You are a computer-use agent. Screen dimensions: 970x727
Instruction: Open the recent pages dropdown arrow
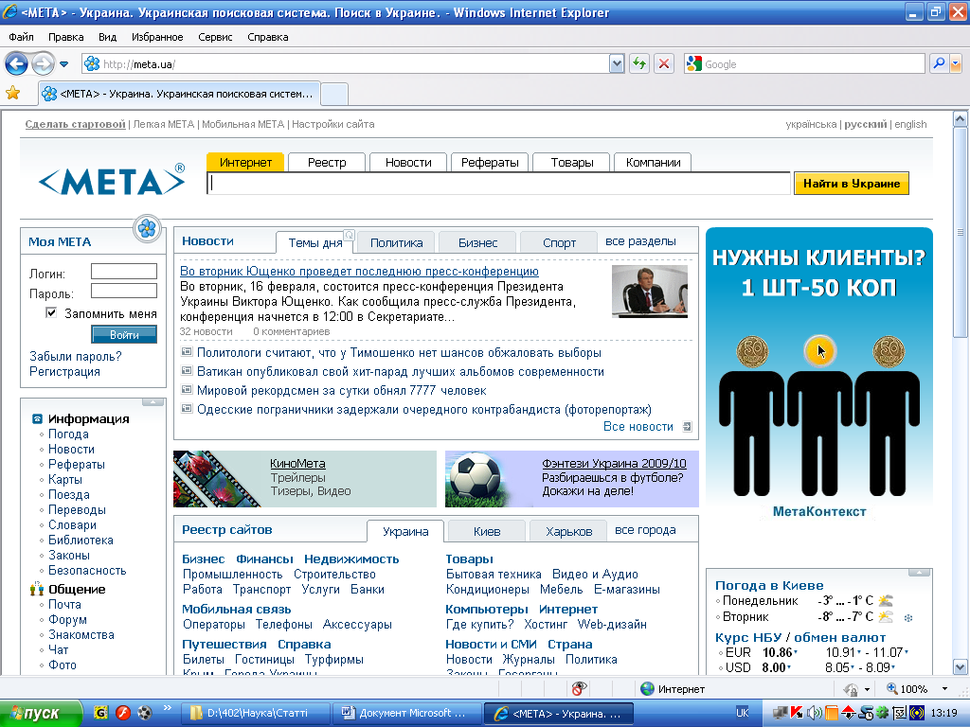[63, 64]
